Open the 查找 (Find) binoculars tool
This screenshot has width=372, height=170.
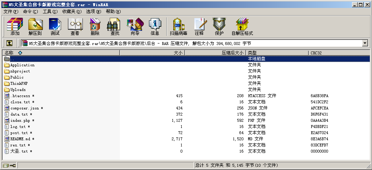point(115,26)
